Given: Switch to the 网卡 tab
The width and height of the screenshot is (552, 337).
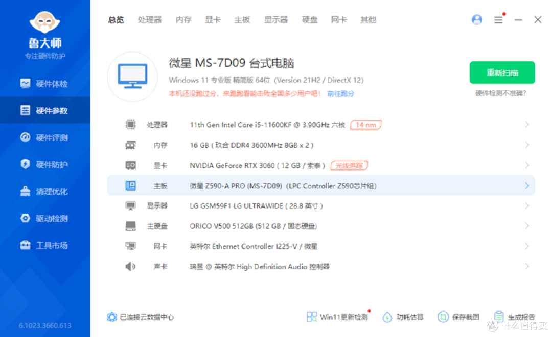Looking at the screenshot, I should pos(339,20).
